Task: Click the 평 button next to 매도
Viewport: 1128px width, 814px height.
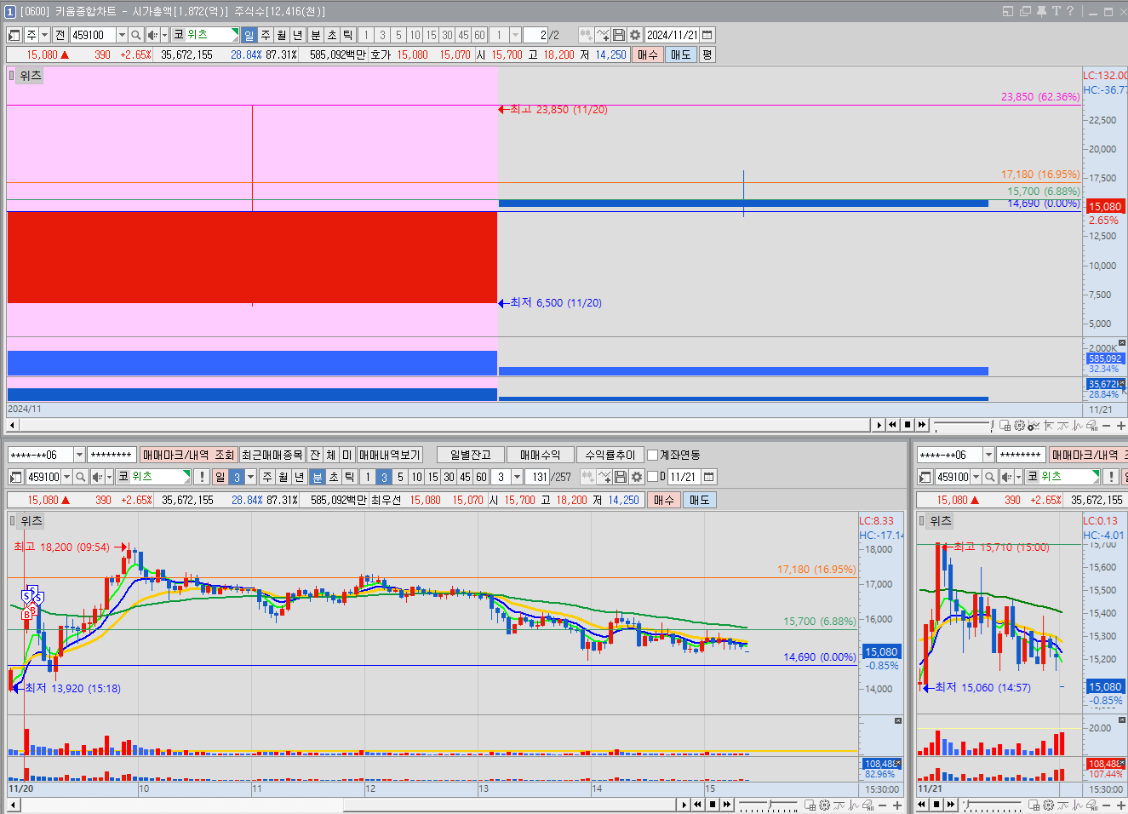Action: (x=707, y=54)
